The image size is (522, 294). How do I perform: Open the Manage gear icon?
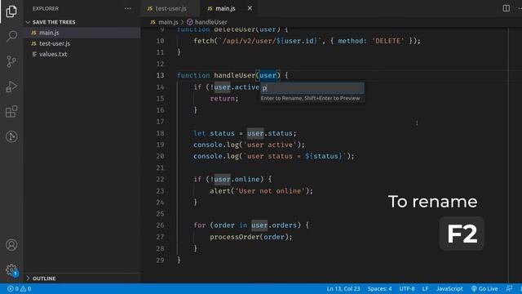coord(11,269)
